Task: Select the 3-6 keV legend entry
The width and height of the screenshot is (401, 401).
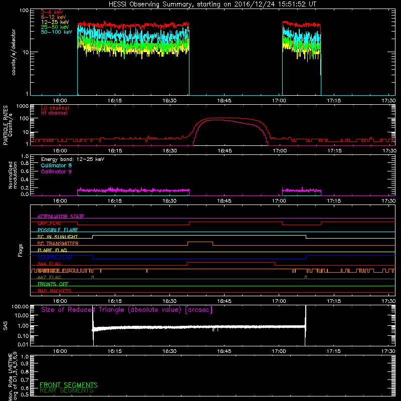Action: tap(52, 12)
